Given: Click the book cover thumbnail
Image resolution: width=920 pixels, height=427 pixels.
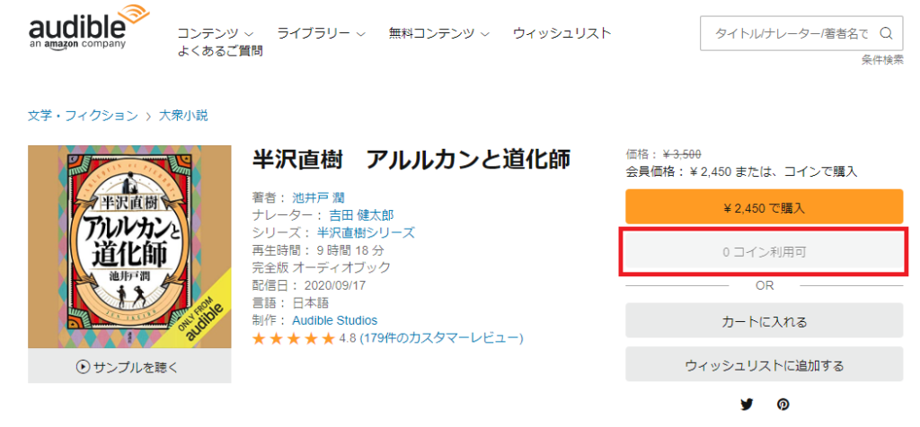Looking at the screenshot, I should pyautogui.click(x=129, y=248).
